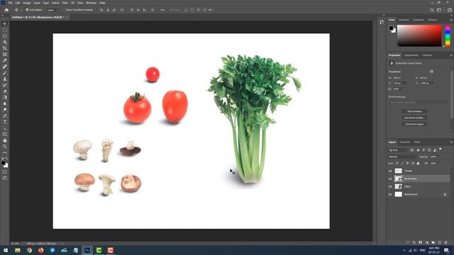Select the Move tool in the toolbar
Image resolution: width=454 pixels, height=255 pixels.
click(x=5, y=23)
